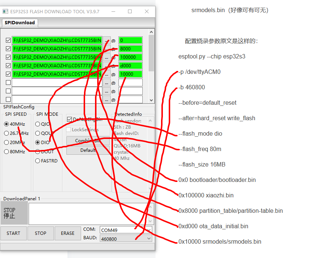This screenshot has height=258, width=314.
Task: Enable the LockSettings checkbox
Action: coord(68,130)
